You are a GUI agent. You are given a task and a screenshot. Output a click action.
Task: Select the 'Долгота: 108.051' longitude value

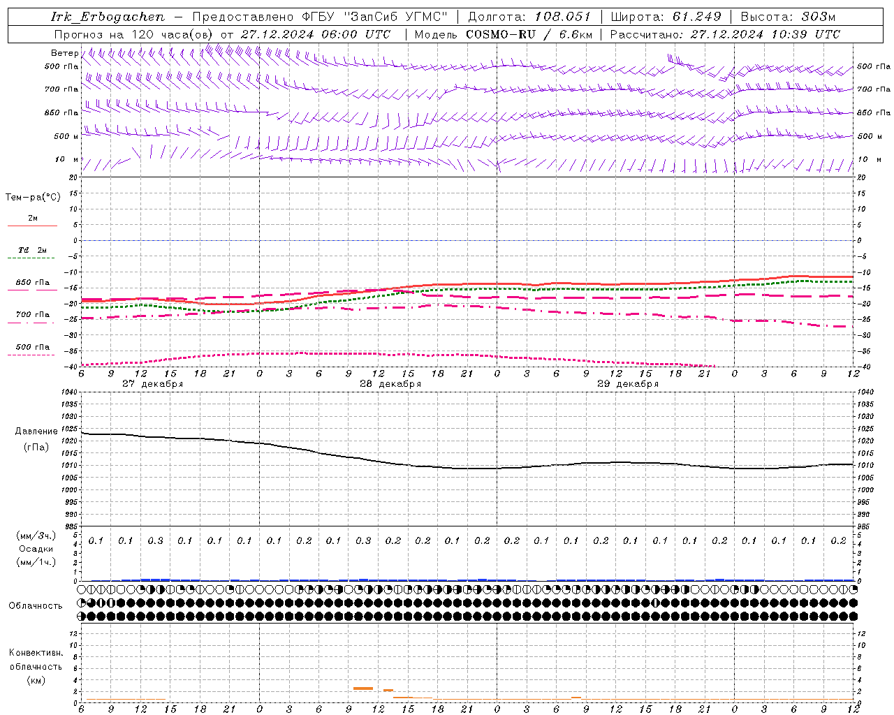(x=529, y=17)
